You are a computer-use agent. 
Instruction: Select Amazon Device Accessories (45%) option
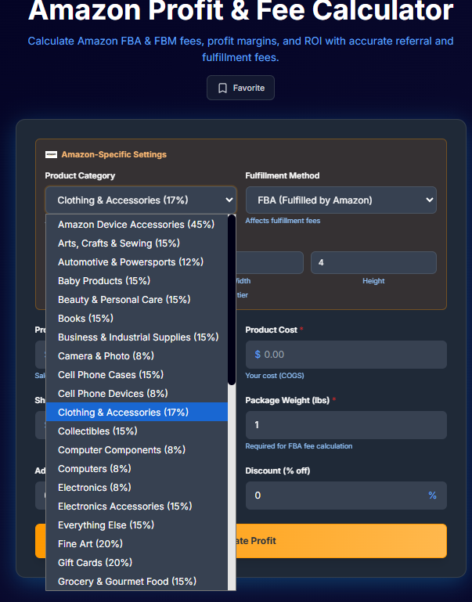click(x=137, y=224)
